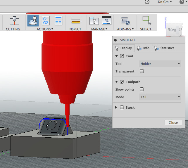
Task: Switch to the Statistics tab
Action: [x=164, y=48]
